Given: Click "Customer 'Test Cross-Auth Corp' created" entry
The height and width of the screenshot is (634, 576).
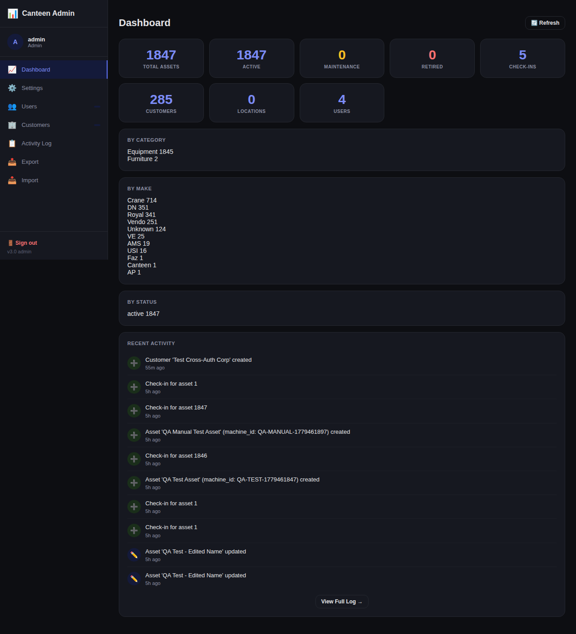Looking at the screenshot, I should click(198, 360).
